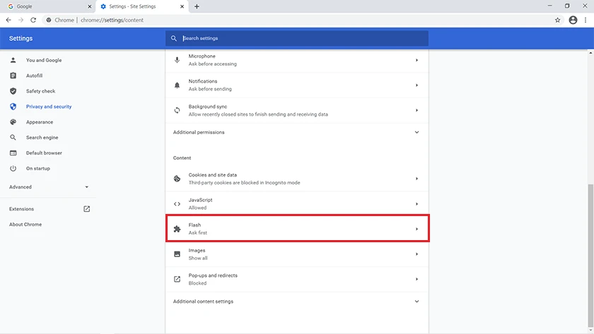Open You and Google section

click(x=44, y=60)
